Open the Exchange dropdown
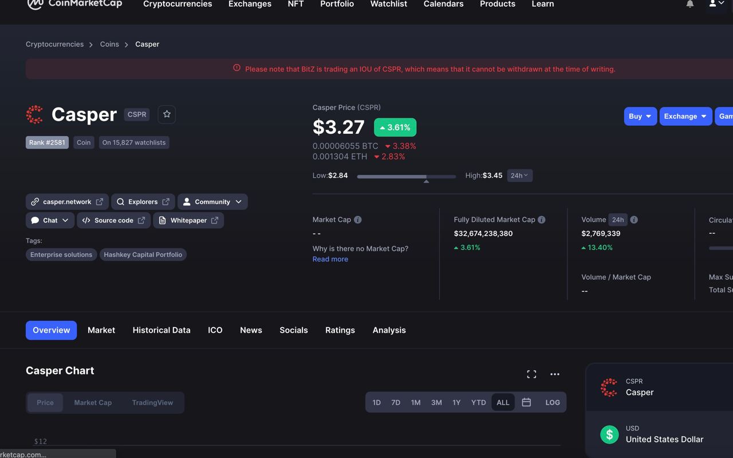 click(x=685, y=116)
